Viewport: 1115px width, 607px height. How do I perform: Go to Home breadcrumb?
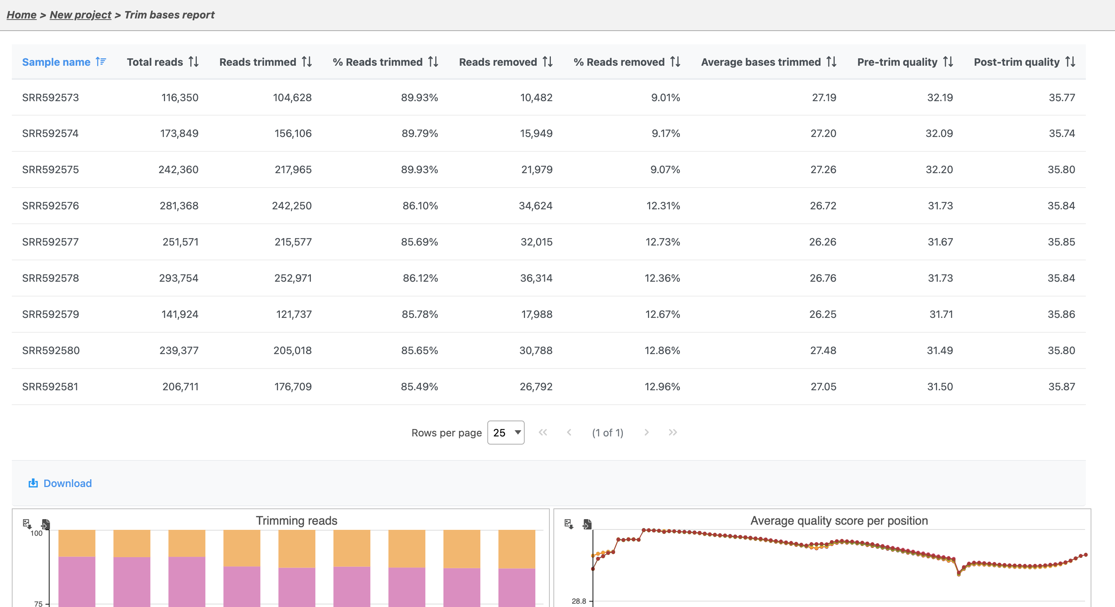click(x=21, y=15)
